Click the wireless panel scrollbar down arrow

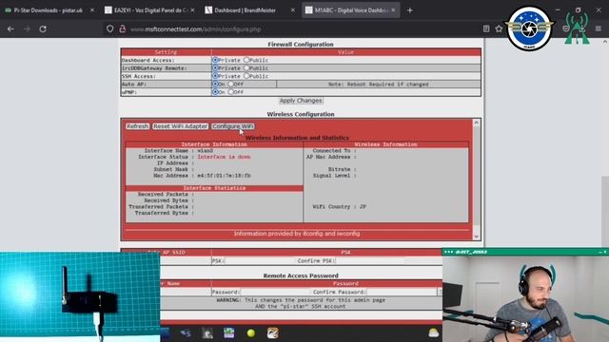[x=477, y=237]
